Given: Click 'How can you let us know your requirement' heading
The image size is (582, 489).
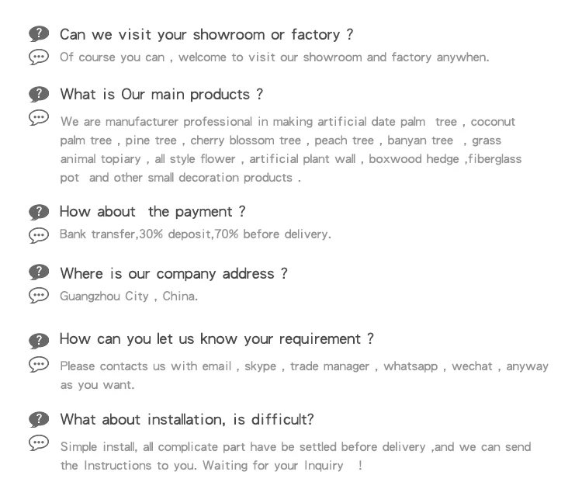Looking at the screenshot, I should coord(217,339).
